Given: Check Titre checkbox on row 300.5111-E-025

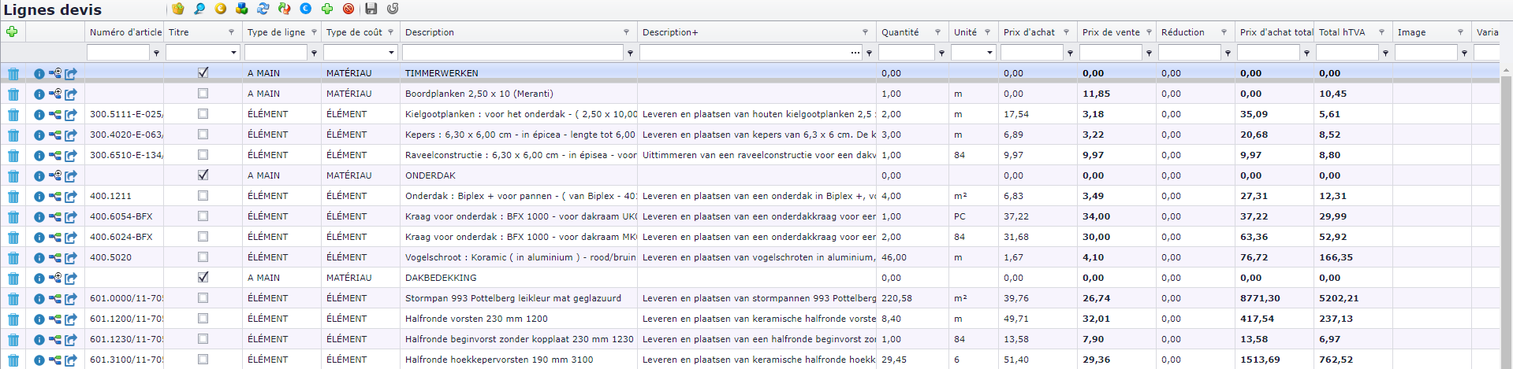Looking at the screenshot, I should point(203,113).
